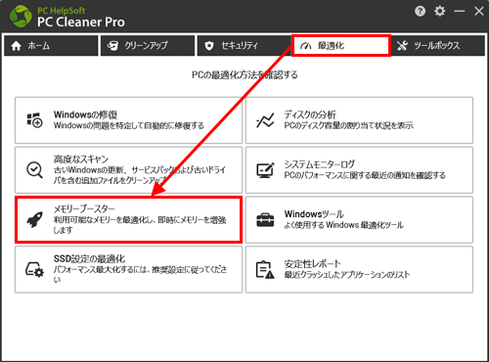Open Windowsツール title
Viewport: 489px width, 362px height.
[314, 214]
